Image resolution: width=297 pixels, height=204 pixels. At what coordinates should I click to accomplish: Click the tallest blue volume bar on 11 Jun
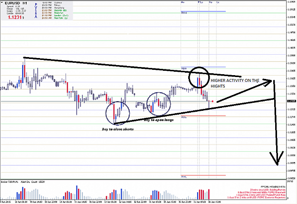coord(77,192)
